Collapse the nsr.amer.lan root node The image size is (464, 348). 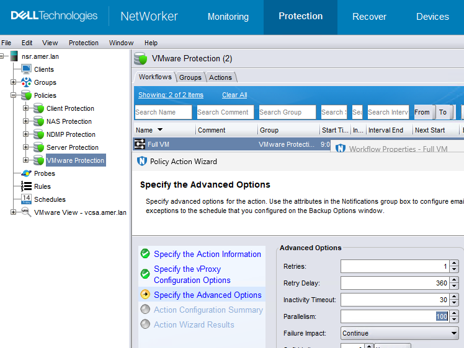point(2,56)
